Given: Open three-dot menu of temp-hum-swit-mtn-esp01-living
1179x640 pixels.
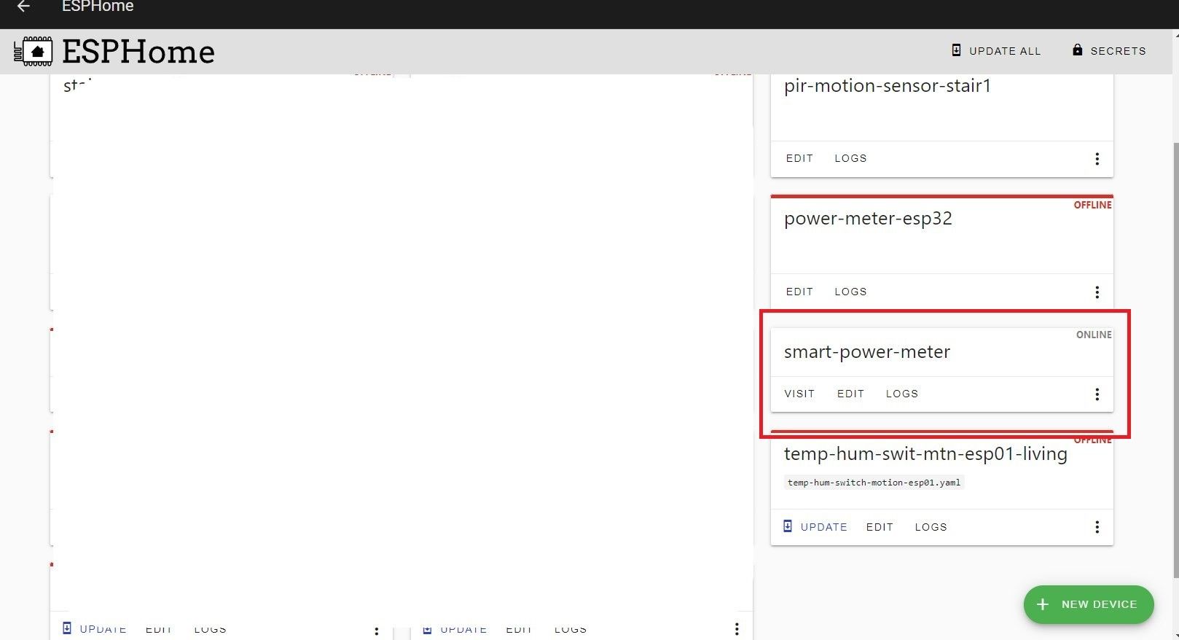Looking at the screenshot, I should coord(1097,527).
